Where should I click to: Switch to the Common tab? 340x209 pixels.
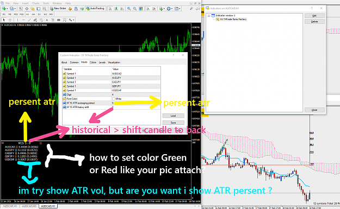[x=74, y=62]
